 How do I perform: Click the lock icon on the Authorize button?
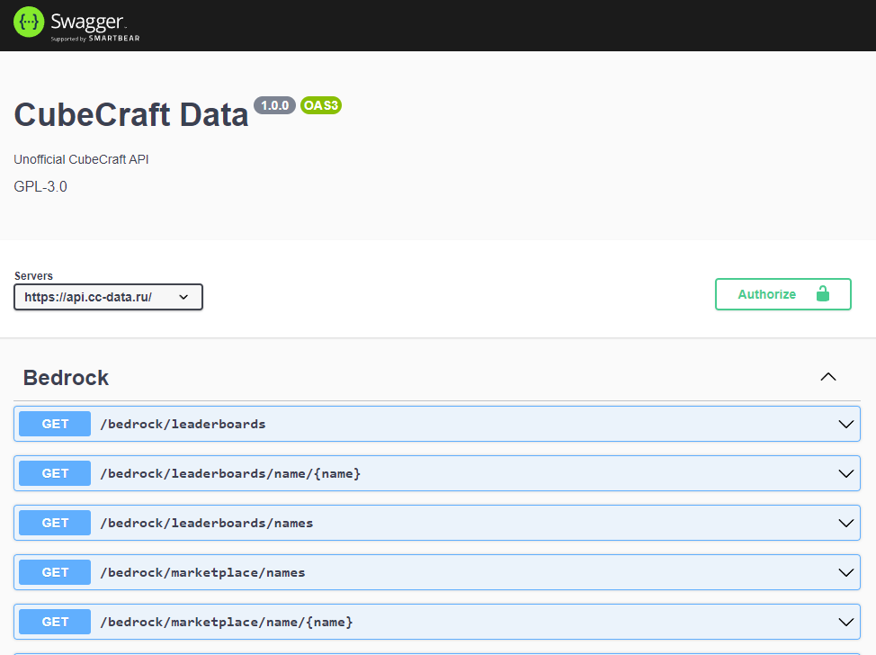pyautogui.click(x=822, y=294)
